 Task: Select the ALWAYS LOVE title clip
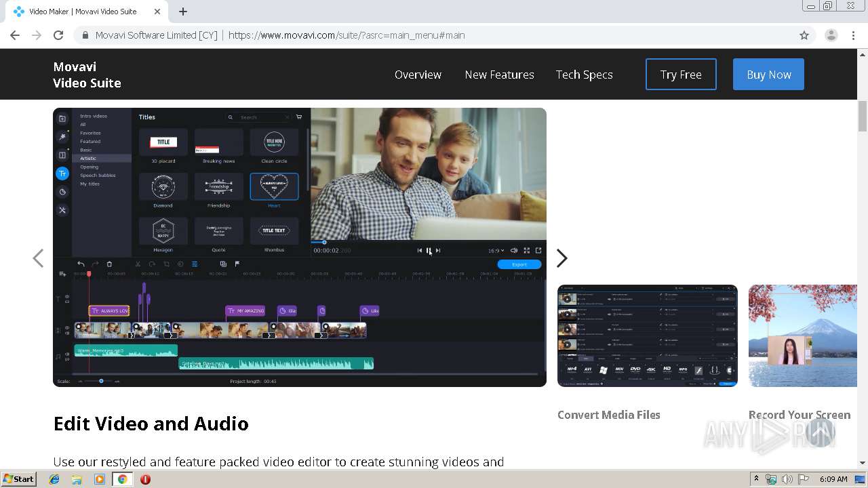(109, 311)
